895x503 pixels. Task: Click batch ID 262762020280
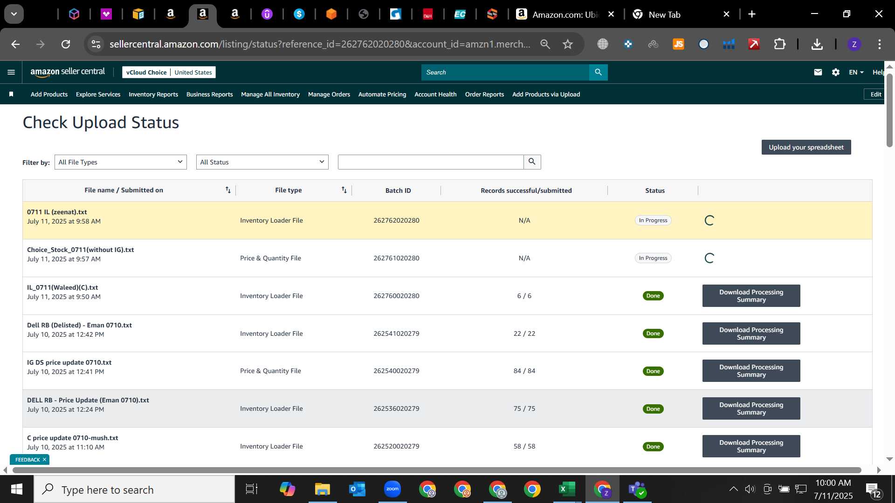(396, 220)
